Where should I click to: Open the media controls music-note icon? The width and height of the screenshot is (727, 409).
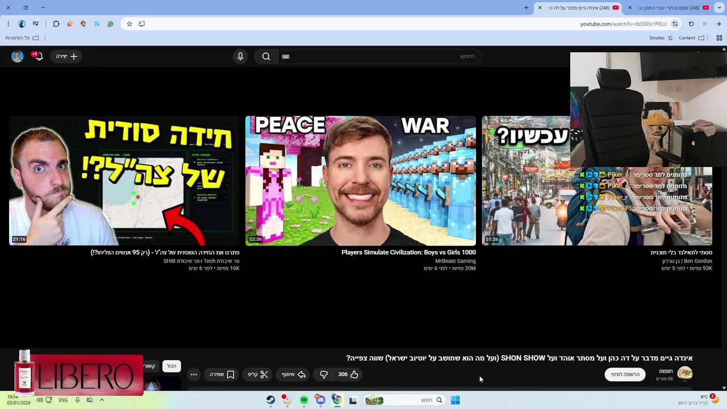click(36, 24)
